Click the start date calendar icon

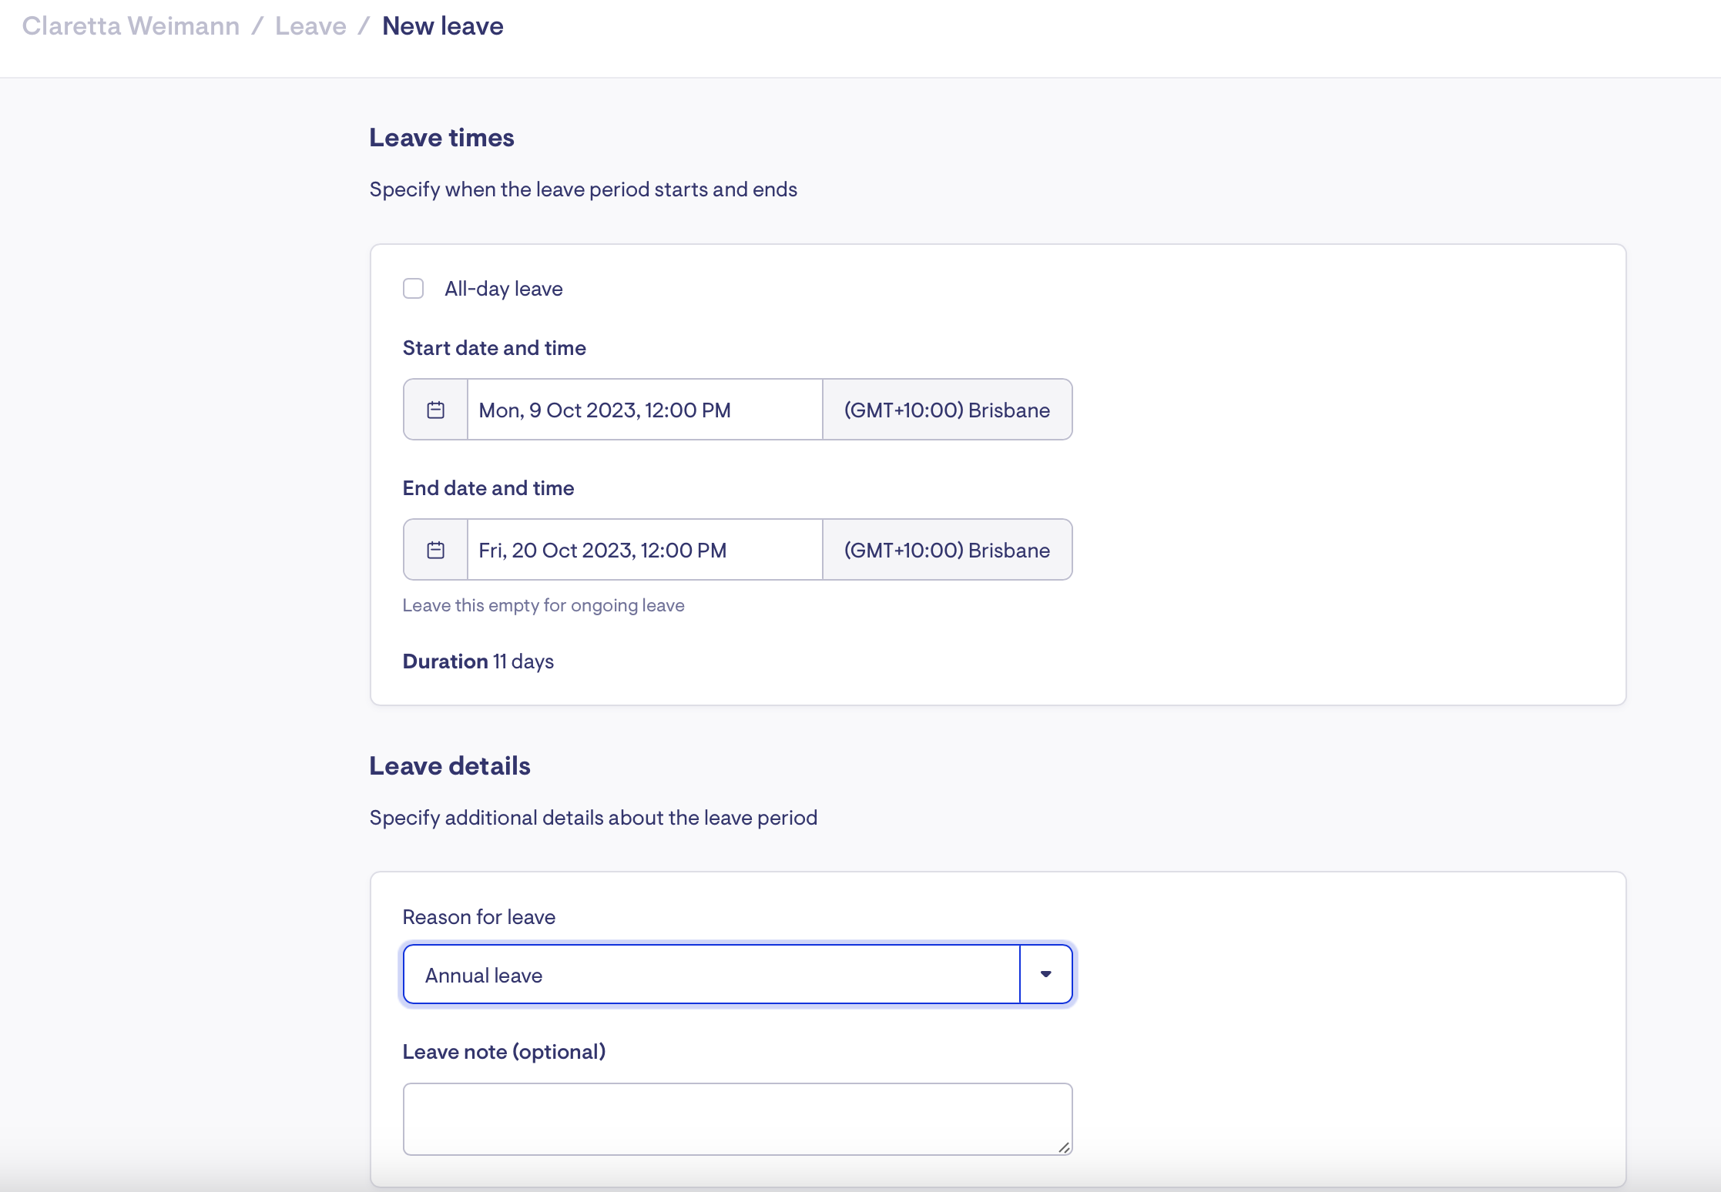435,410
